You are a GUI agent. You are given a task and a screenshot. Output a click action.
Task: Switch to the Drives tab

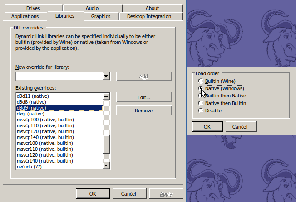[33, 8]
